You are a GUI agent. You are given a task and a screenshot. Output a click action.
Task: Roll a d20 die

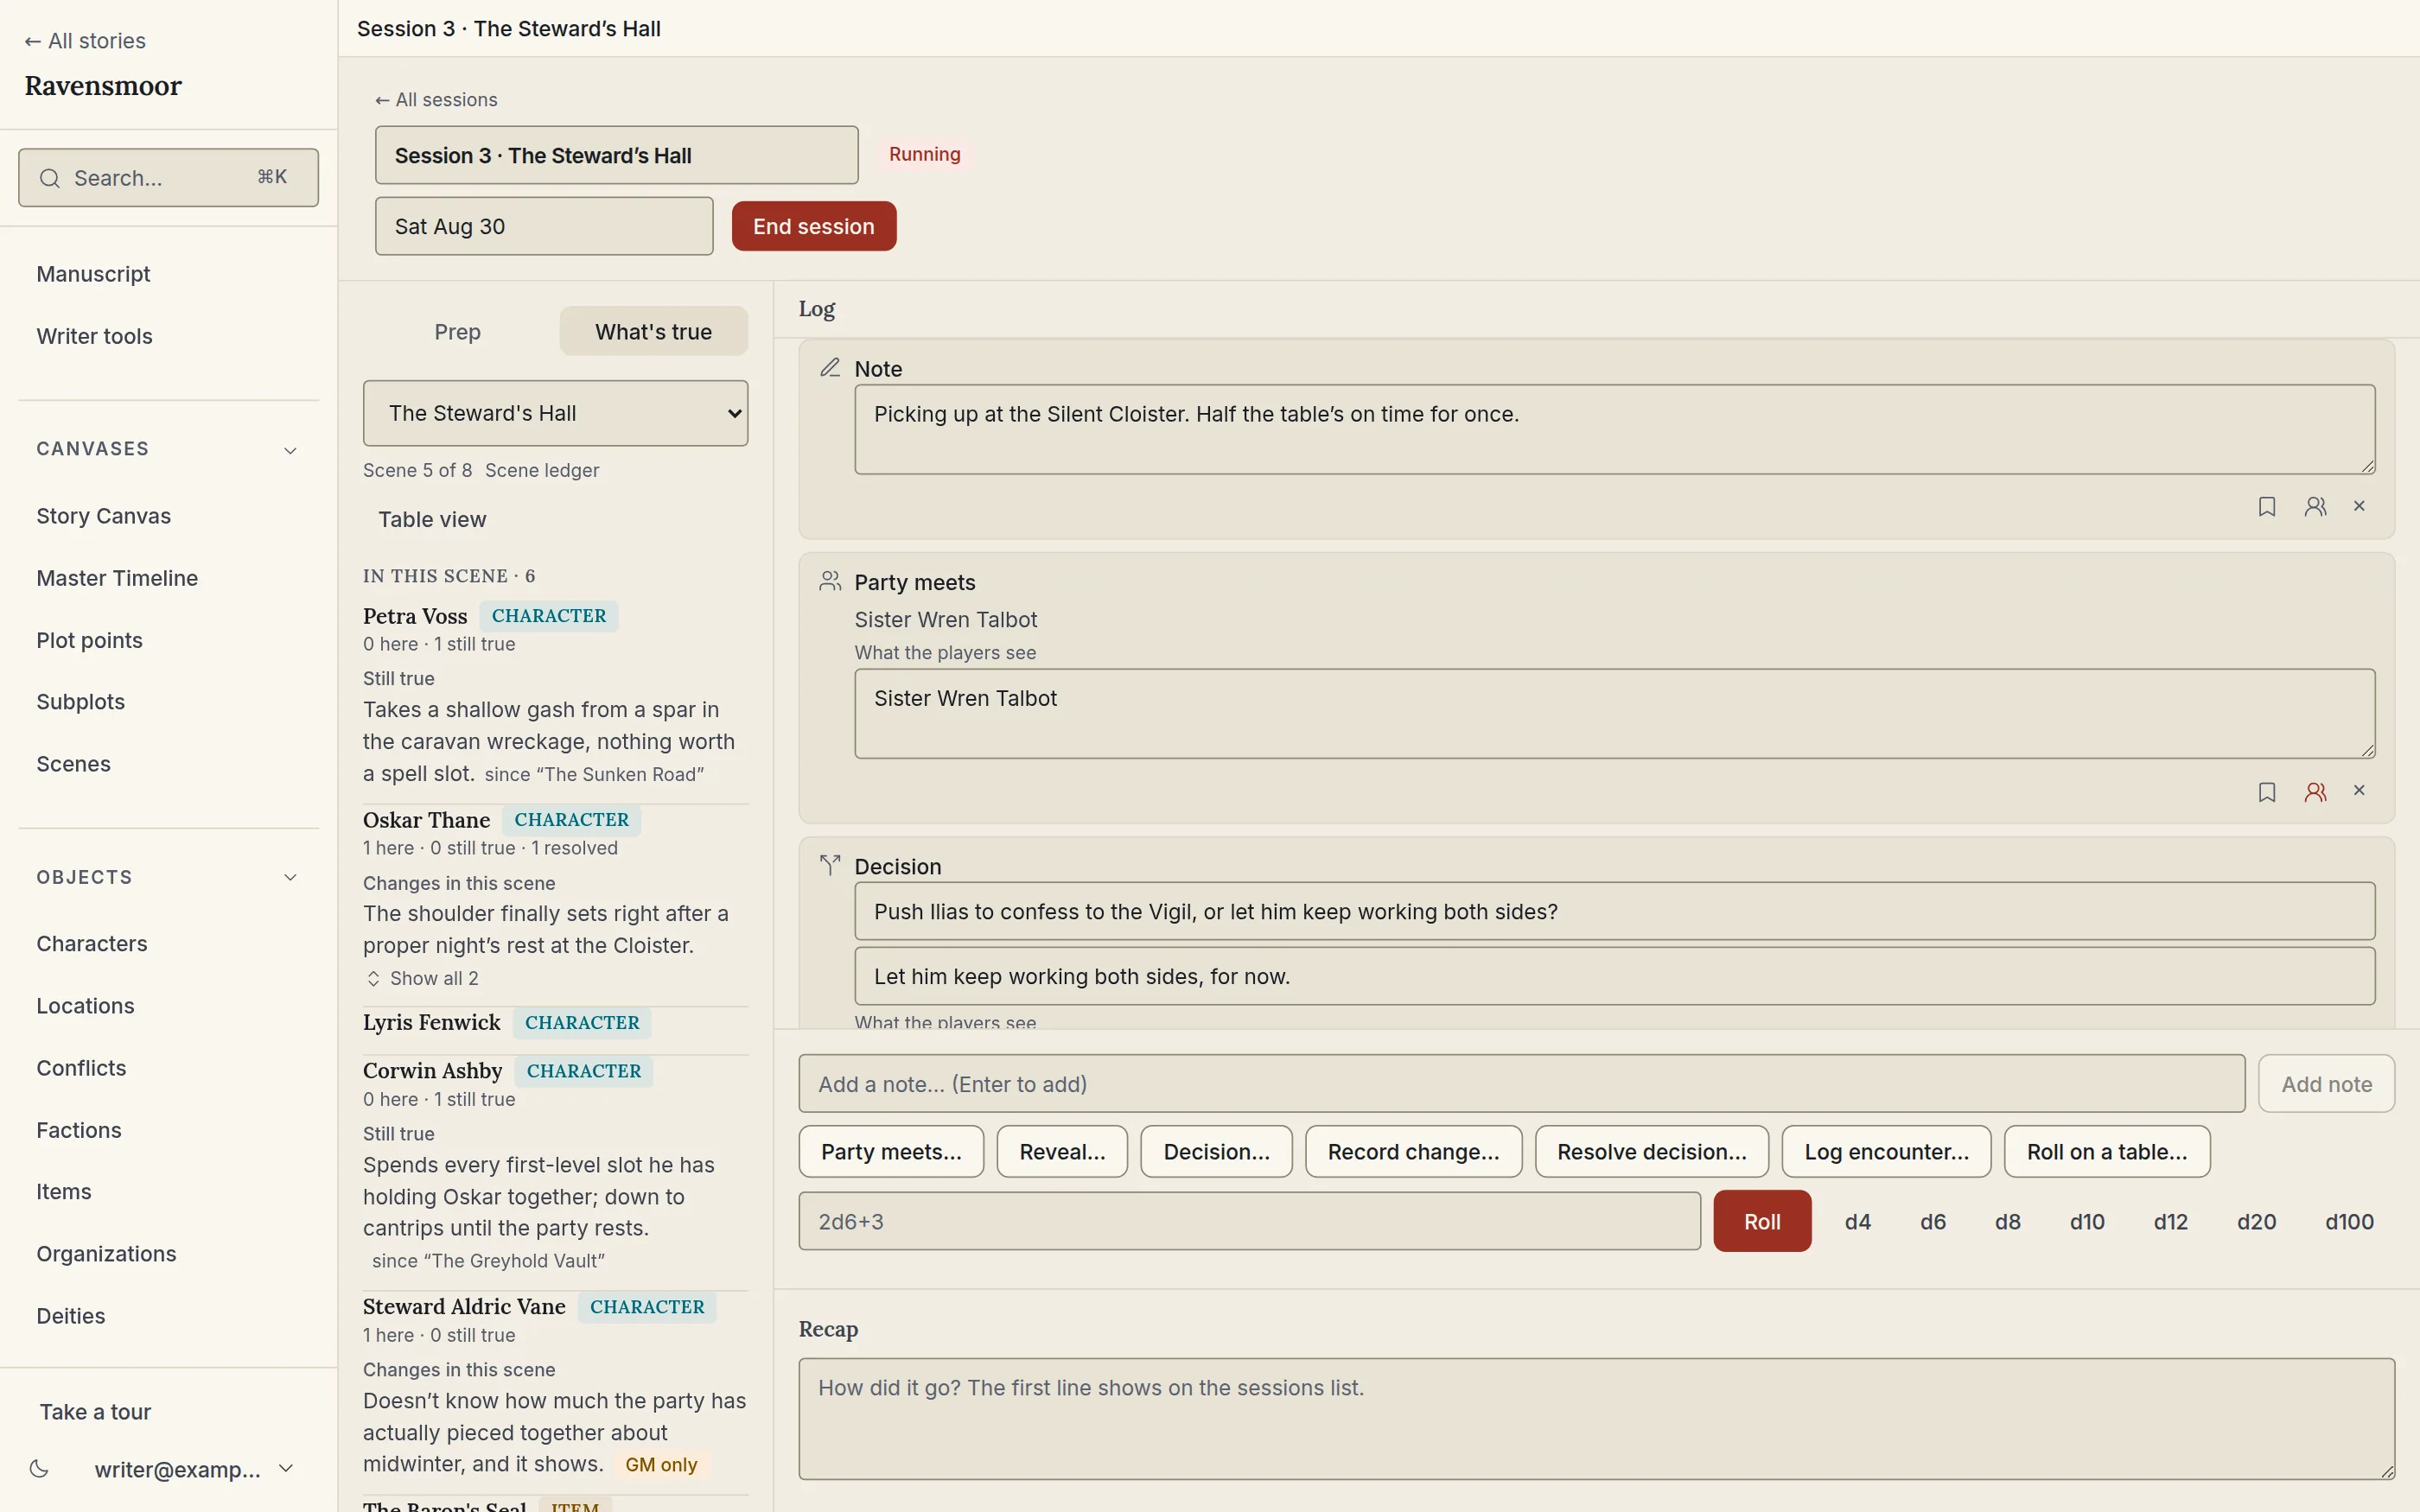click(2256, 1221)
